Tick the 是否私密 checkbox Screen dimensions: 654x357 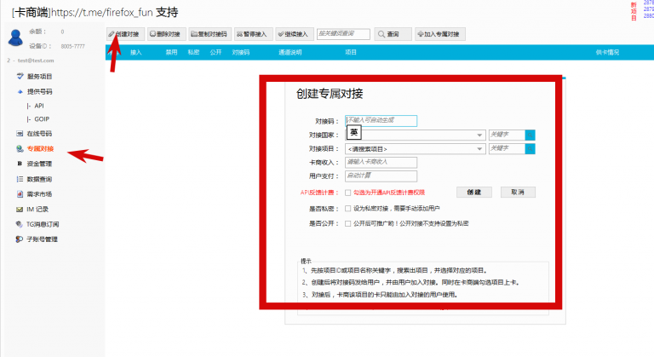[347, 209]
